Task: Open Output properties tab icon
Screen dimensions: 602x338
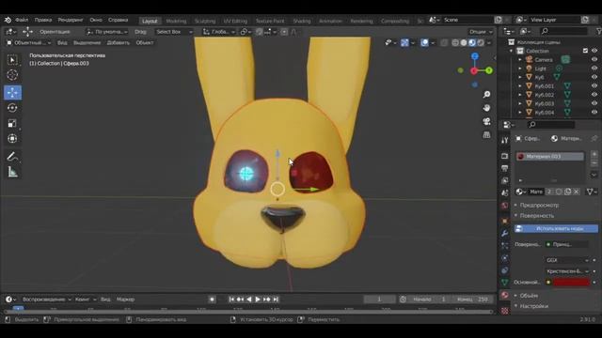Action: [x=504, y=168]
